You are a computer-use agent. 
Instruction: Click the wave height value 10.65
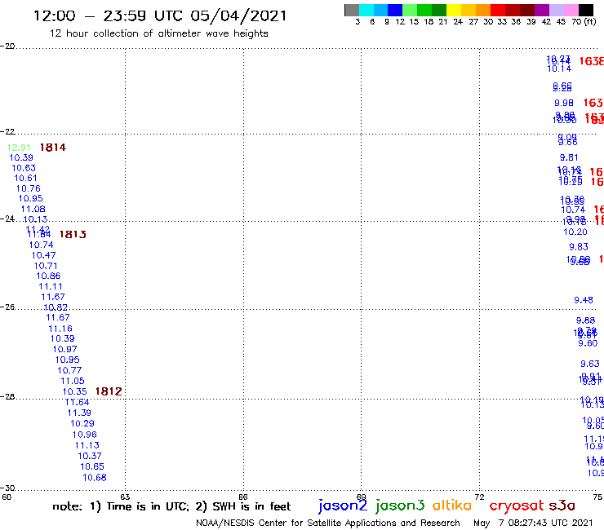pyautogui.click(x=92, y=466)
